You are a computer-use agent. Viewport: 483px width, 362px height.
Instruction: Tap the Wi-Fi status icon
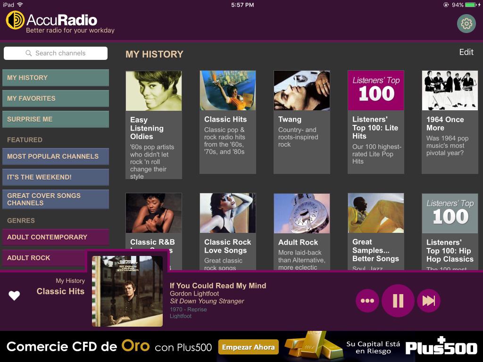(20, 5)
